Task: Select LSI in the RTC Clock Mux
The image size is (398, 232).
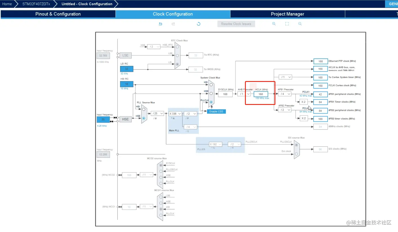Action: click(177, 64)
